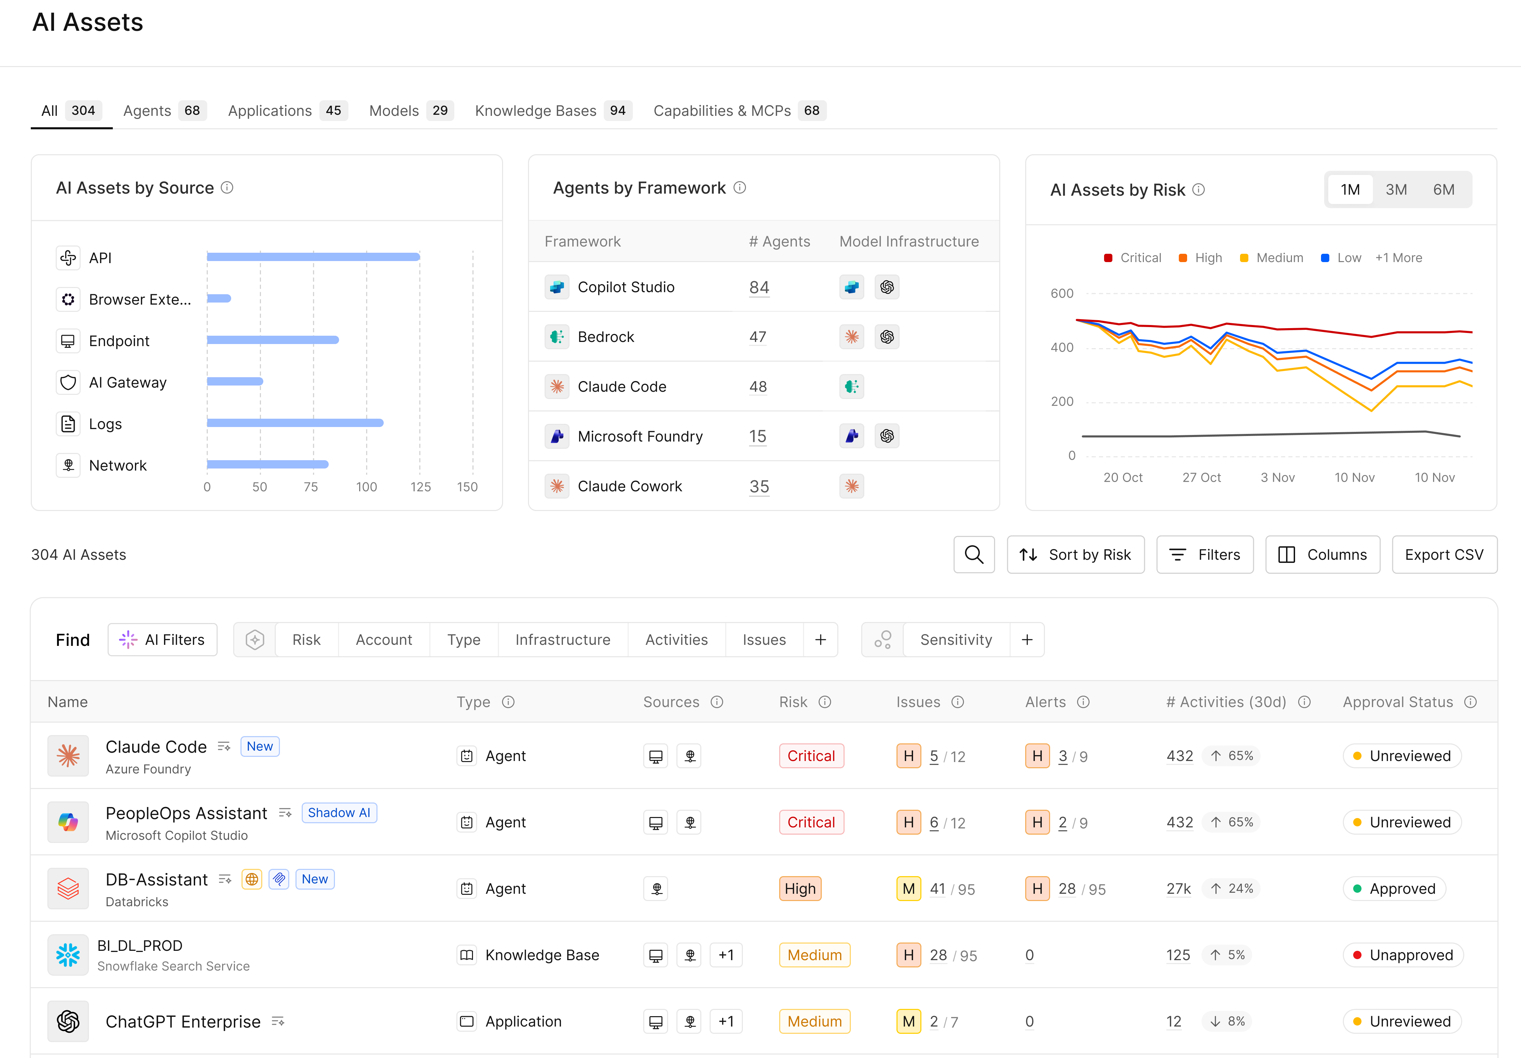Select the 3M time range toggle
The image size is (1521, 1058).
coord(1396,190)
